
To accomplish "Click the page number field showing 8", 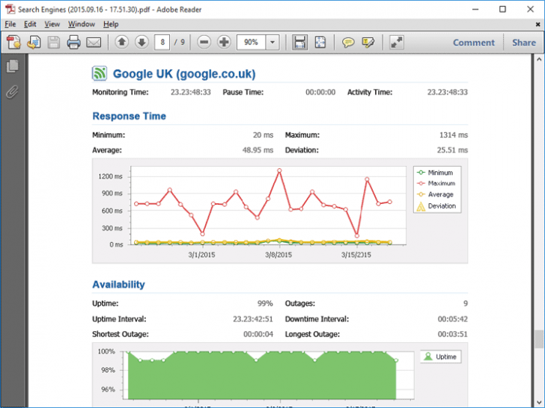I will [162, 43].
